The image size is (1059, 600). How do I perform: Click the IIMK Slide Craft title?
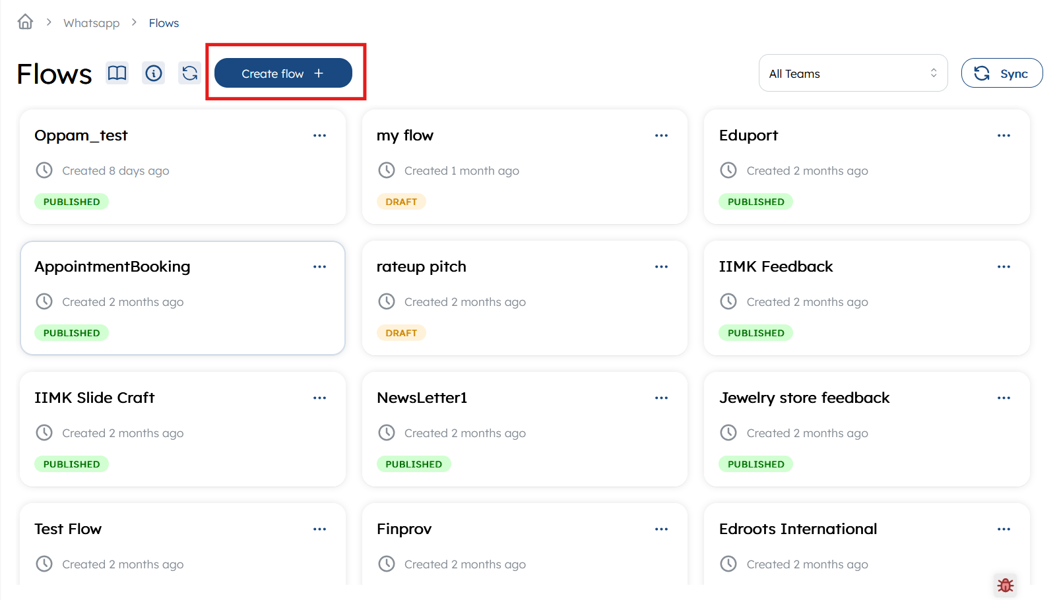point(94,398)
